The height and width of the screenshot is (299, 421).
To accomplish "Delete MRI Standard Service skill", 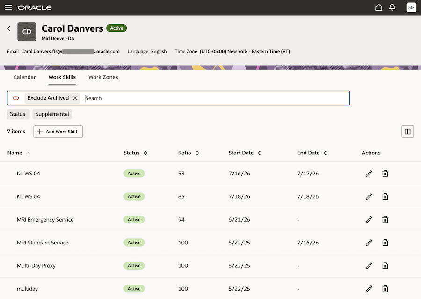I will (385, 243).
